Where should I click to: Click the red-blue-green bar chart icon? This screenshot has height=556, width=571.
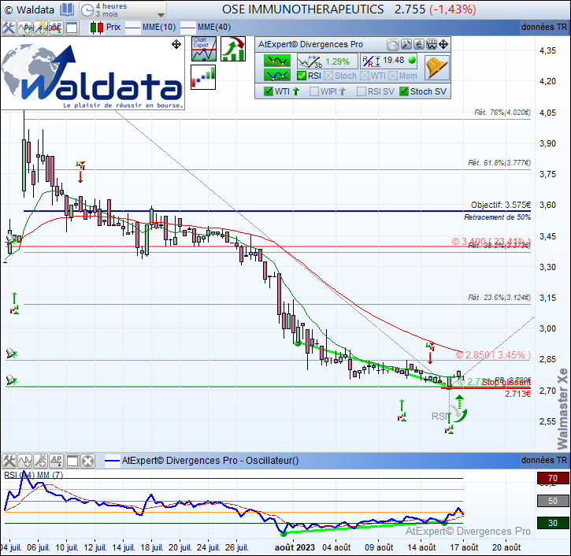pyautogui.click(x=203, y=77)
